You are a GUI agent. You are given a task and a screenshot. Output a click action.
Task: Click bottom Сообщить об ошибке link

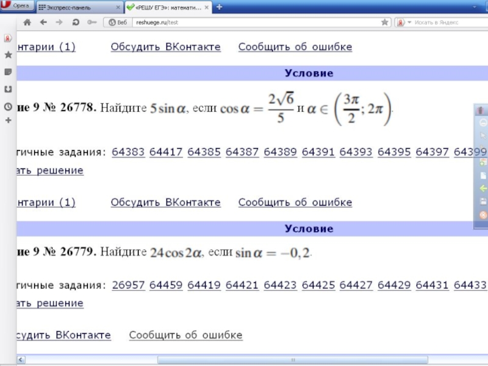coord(185,335)
